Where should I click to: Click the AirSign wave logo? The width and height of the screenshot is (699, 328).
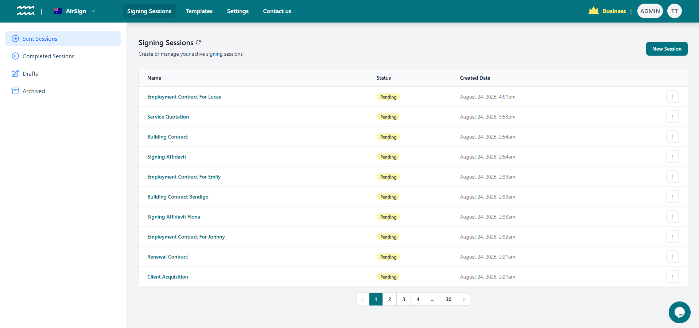[x=26, y=11]
